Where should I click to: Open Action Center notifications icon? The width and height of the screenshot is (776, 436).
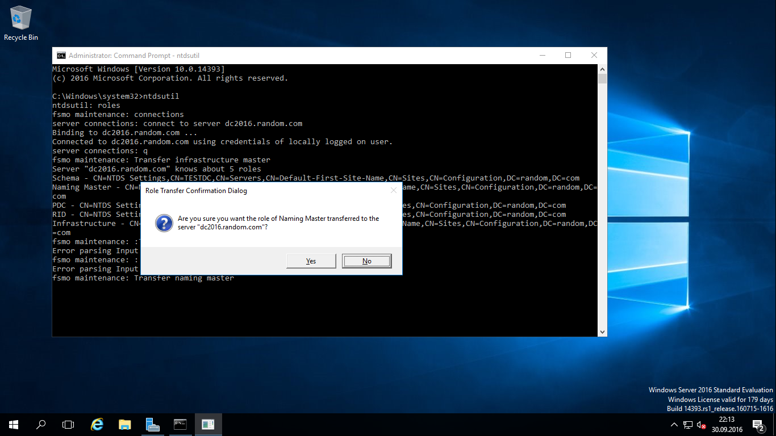coord(758,425)
